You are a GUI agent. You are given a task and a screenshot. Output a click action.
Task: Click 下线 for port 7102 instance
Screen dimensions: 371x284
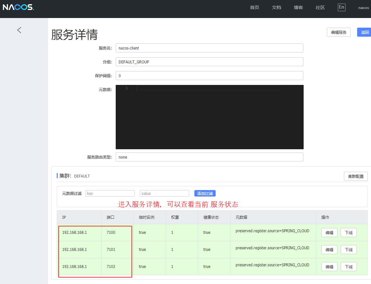349,267
